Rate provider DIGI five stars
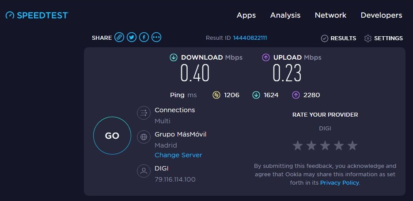This screenshot has width=413, height=201. (x=352, y=145)
